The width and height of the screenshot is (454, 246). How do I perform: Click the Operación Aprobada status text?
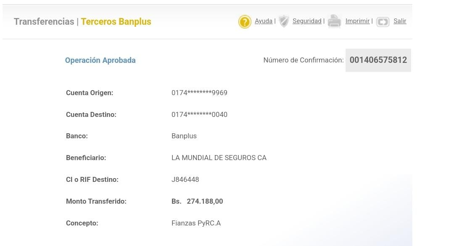click(x=100, y=60)
